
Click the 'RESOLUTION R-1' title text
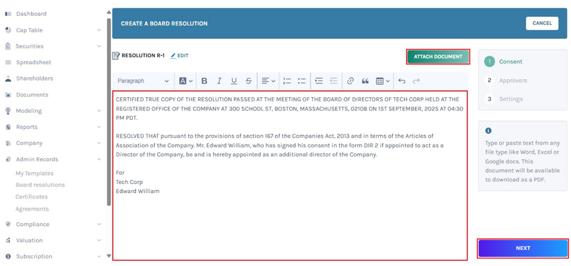(x=143, y=56)
